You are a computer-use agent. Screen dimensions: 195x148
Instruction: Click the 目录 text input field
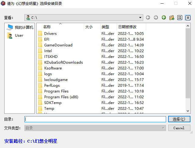[95, 119]
